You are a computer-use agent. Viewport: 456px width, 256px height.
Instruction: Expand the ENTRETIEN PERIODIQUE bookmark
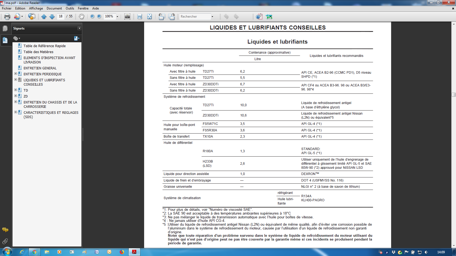(x=15, y=74)
